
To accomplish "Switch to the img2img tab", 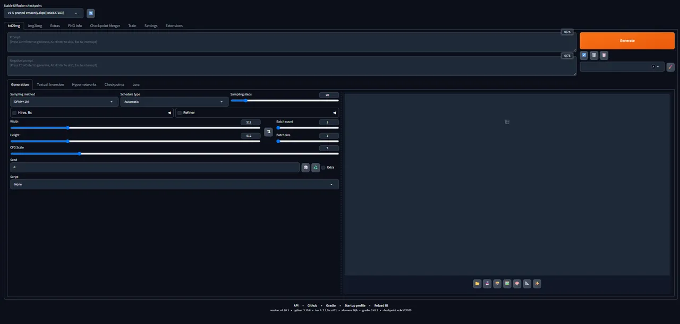I will pyautogui.click(x=35, y=25).
